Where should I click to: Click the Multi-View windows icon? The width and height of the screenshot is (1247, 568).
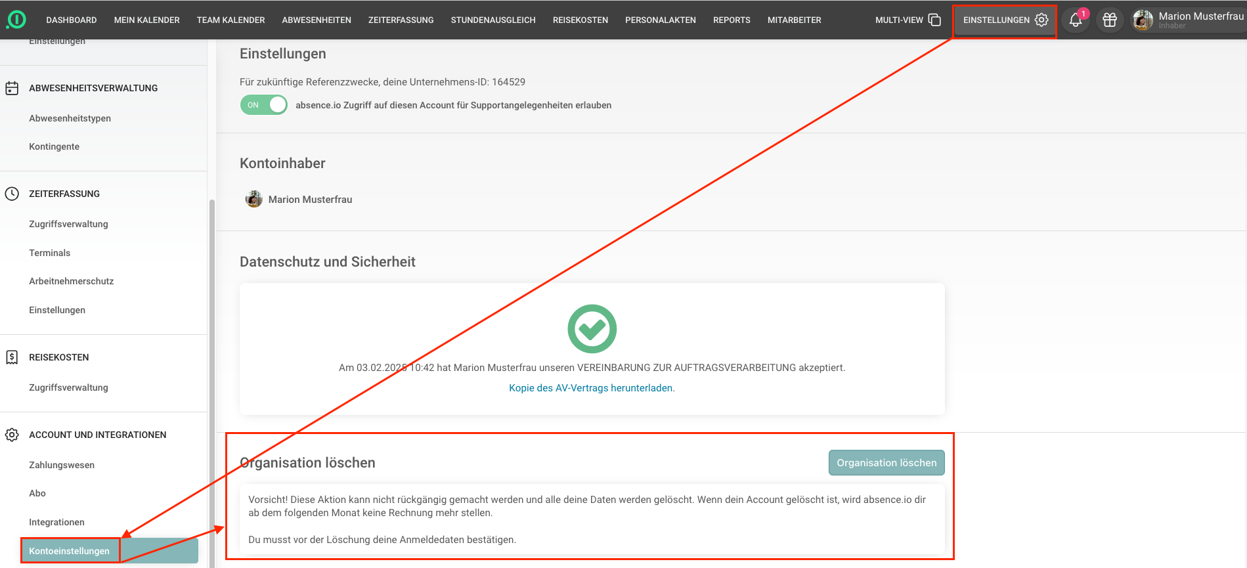coord(934,20)
